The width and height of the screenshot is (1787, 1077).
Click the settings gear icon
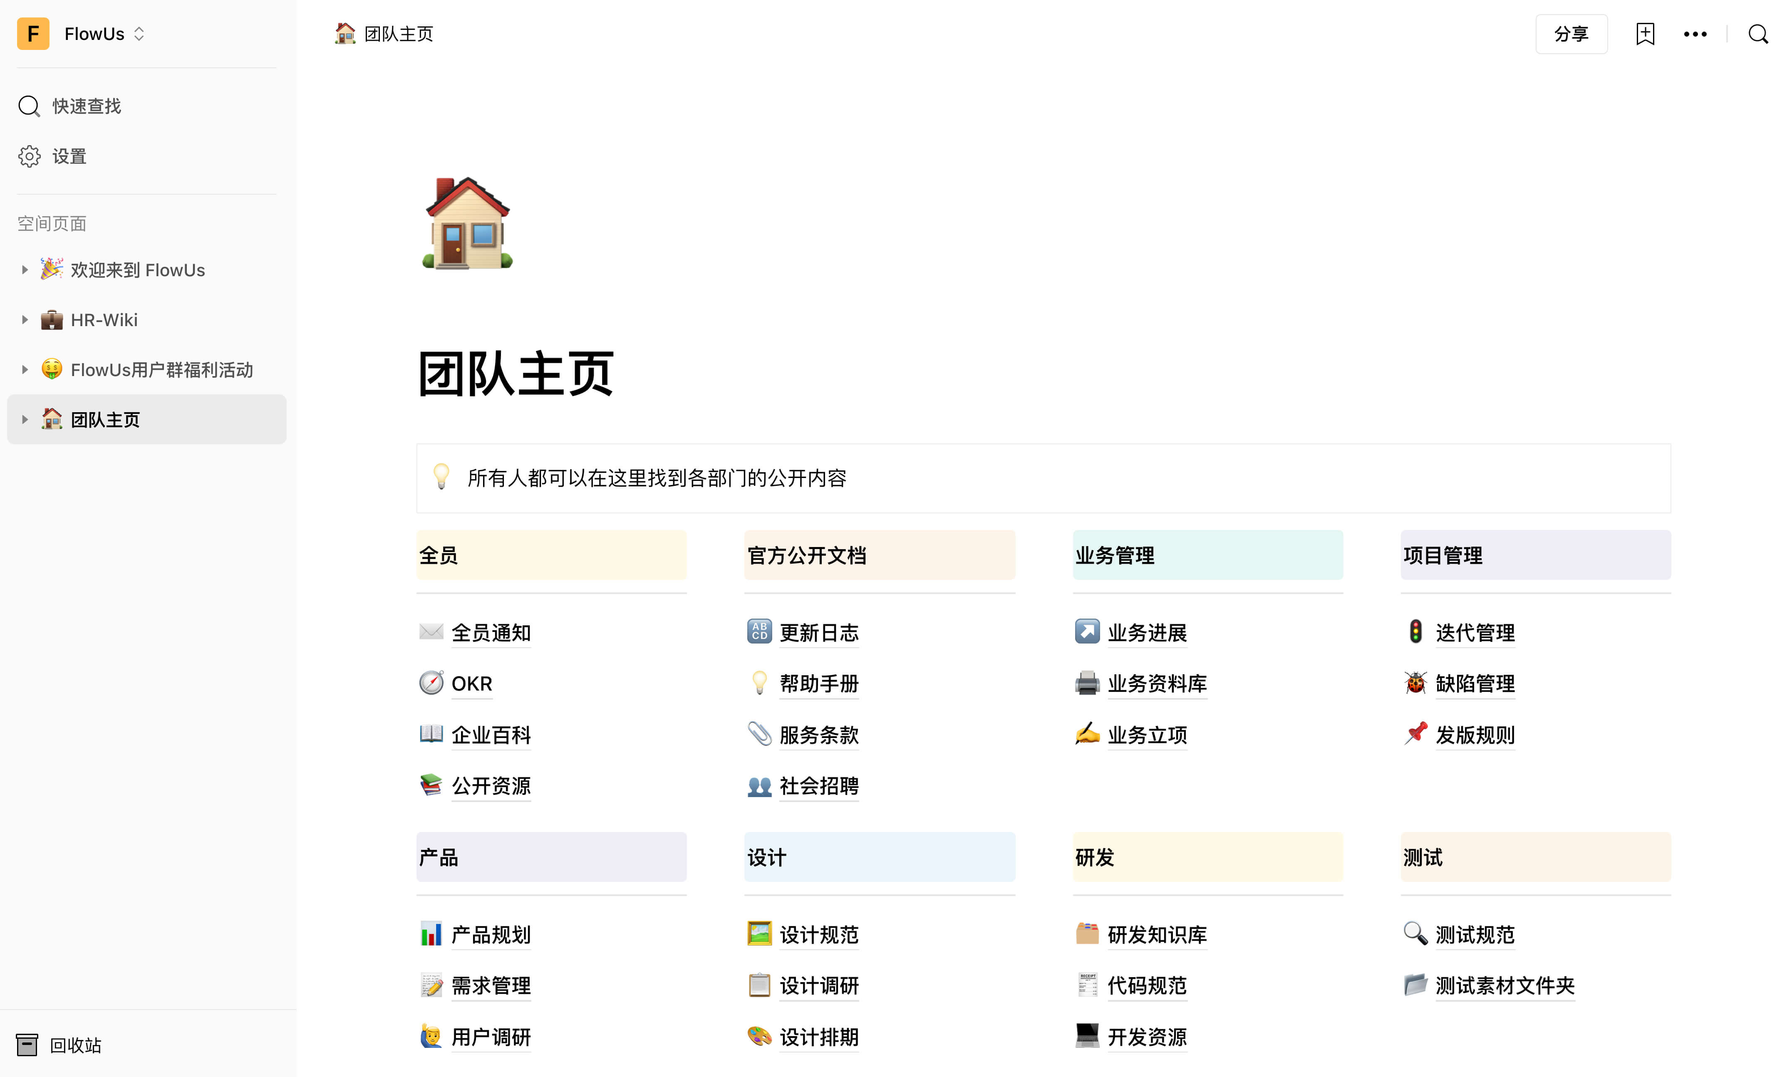tap(29, 156)
